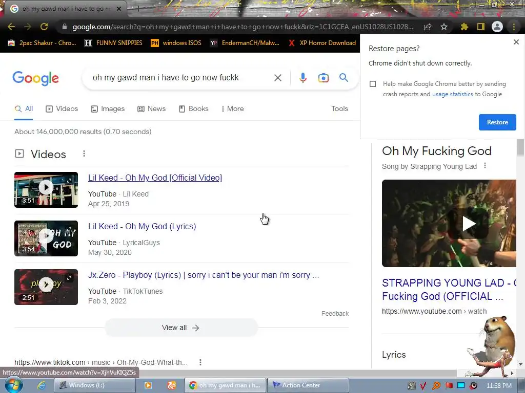
Task: Open Lil Keed Oh My God (Lyrics) link
Action: 142,226
